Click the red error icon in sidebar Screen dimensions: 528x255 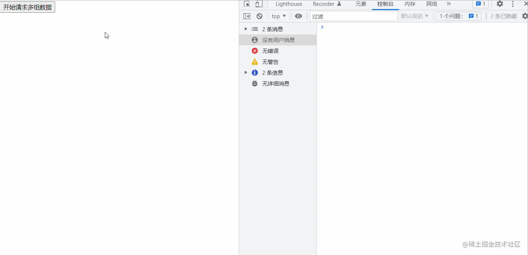pyautogui.click(x=255, y=51)
